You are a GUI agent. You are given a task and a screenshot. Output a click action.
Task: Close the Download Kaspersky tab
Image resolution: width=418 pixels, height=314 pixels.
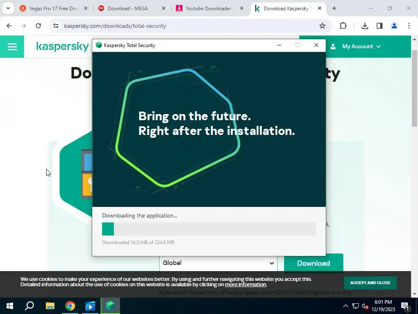[320, 9]
